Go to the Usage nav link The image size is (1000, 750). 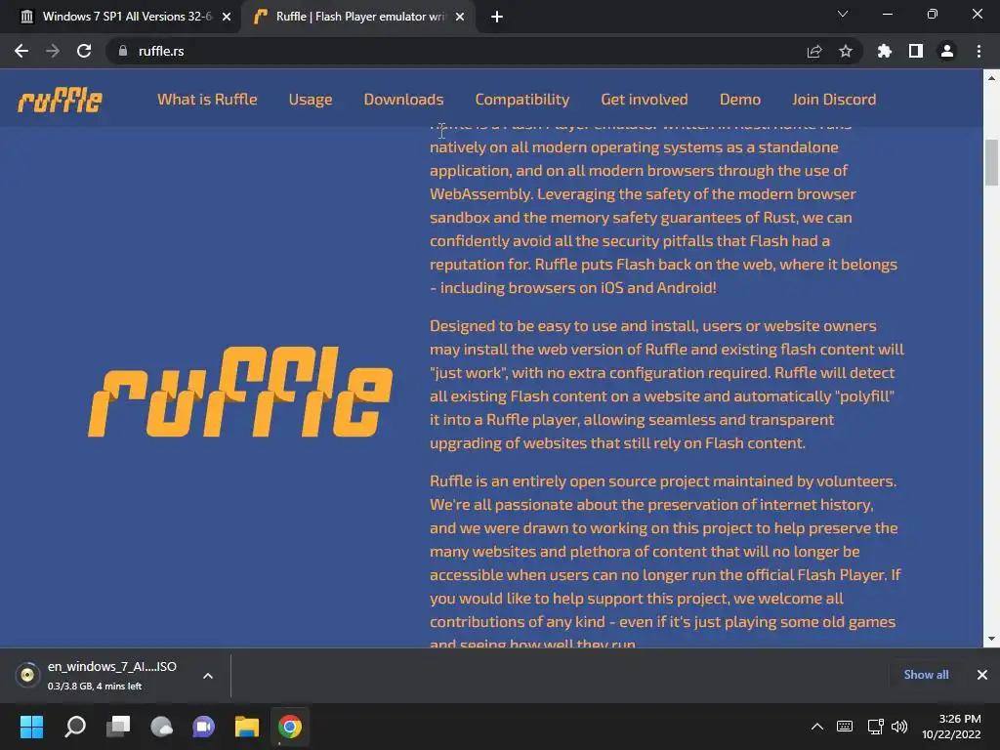311,100
